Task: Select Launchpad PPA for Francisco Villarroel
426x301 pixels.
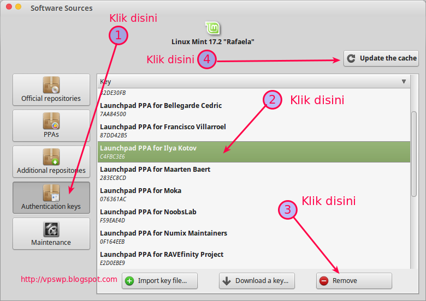Action: point(254,131)
